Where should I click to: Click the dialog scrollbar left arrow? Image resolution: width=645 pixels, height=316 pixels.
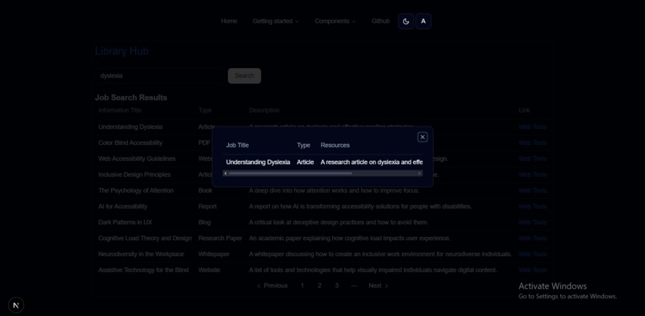(226, 174)
